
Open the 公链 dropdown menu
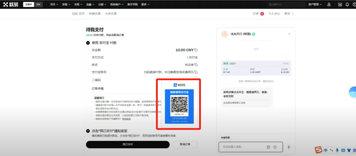102,5
